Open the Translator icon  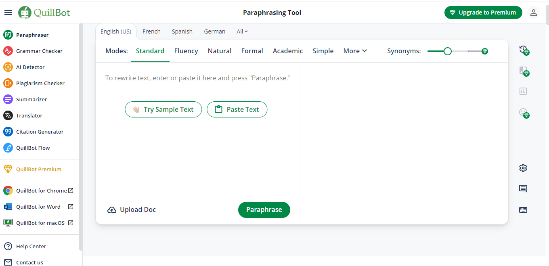[8, 115]
